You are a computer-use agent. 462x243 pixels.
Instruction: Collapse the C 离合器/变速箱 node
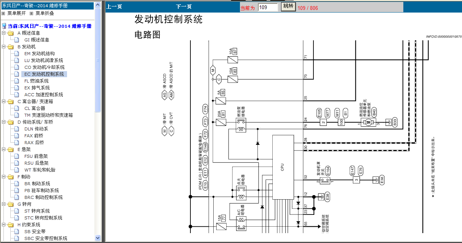pos(3,102)
